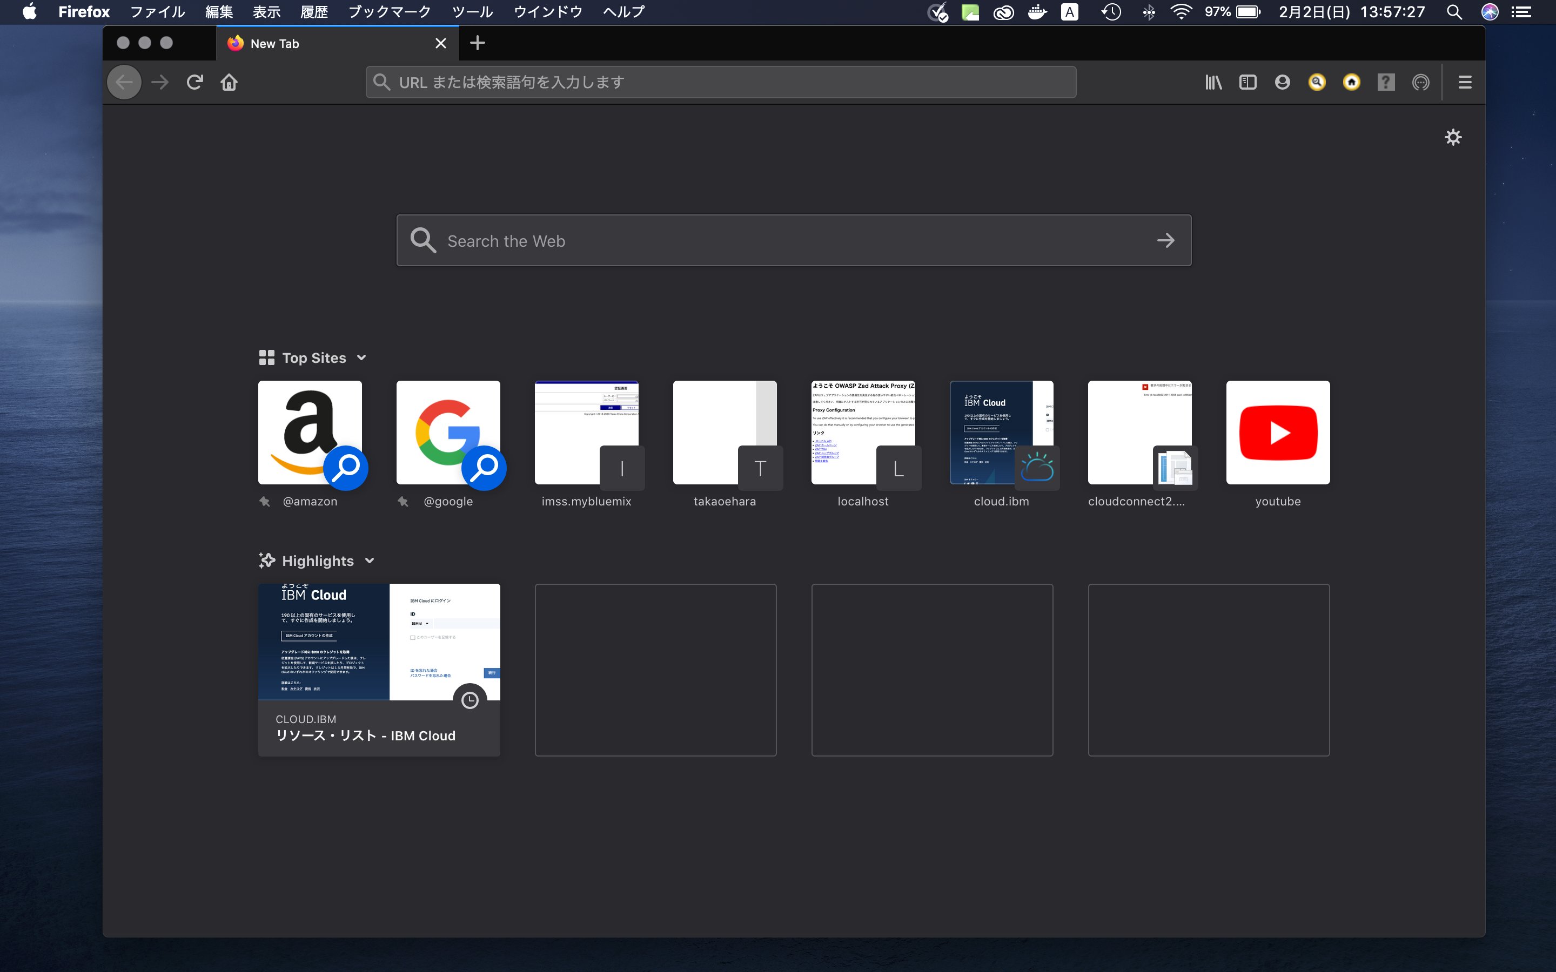Focus the Search the Web box
Image resolution: width=1556 pixels, height=972 pixels.
tap(794, 240)
